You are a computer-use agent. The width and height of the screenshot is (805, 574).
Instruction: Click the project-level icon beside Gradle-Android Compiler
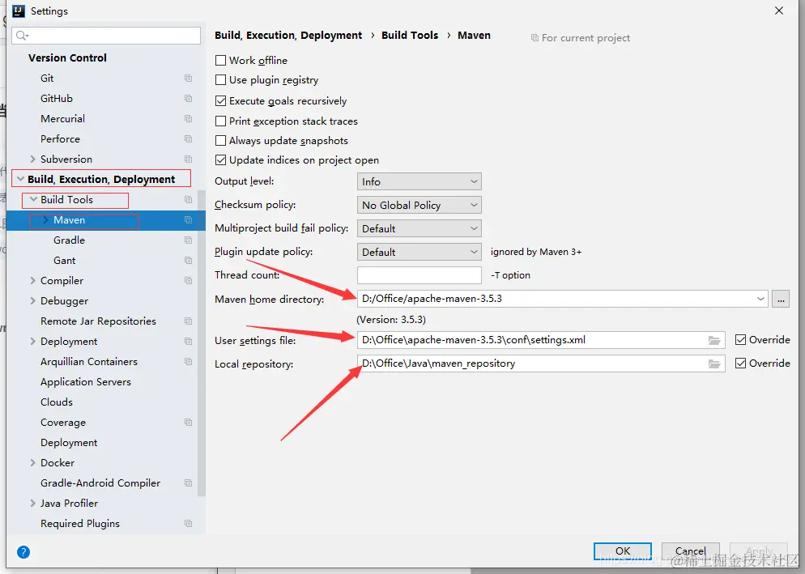click(x=188, y=483)
